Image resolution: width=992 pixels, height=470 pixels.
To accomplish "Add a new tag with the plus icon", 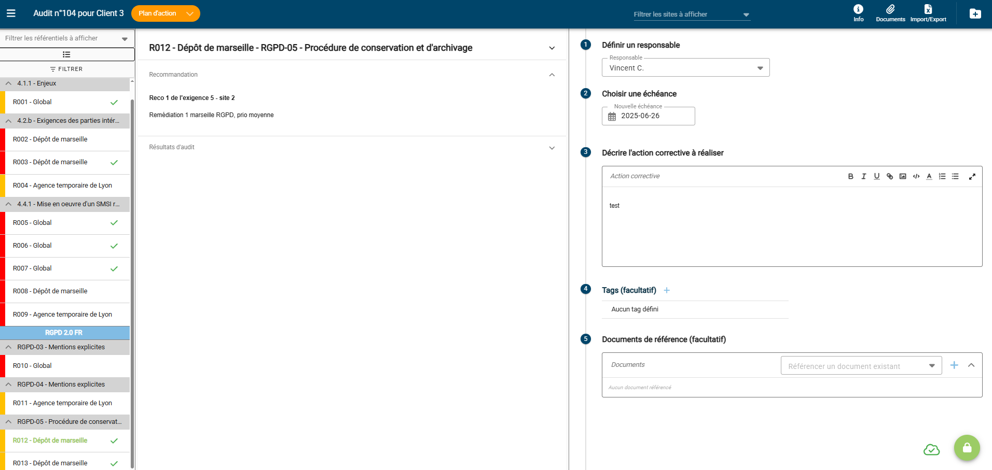I will (667, 291).
